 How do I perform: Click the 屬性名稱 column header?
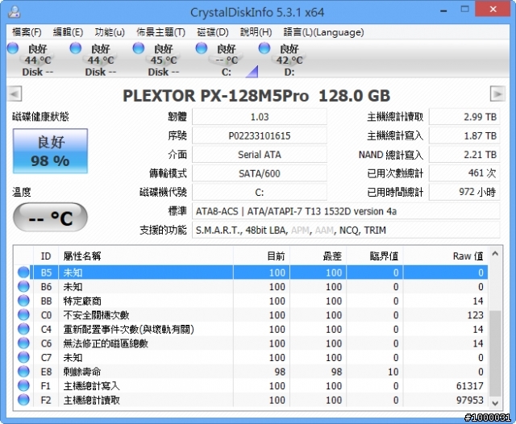[146, 256]
